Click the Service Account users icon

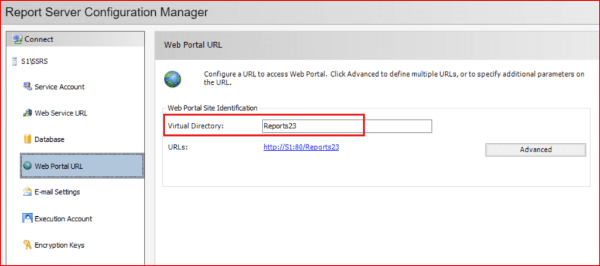27,87
